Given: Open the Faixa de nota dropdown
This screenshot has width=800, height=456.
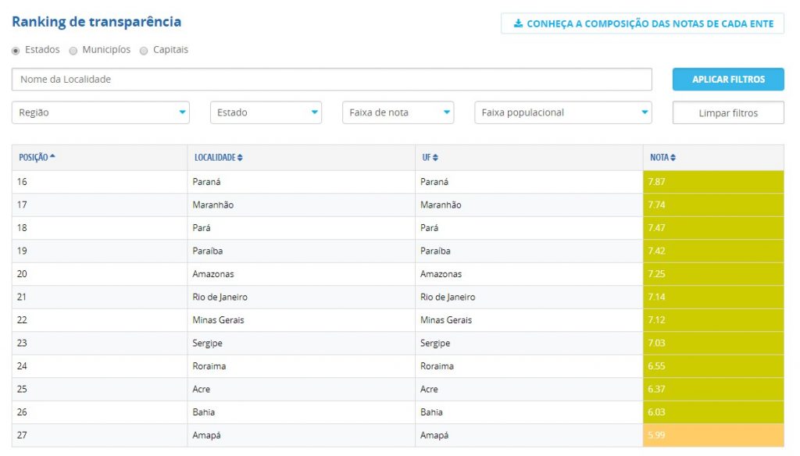Looking at the screenshot, I should (398, 112).
